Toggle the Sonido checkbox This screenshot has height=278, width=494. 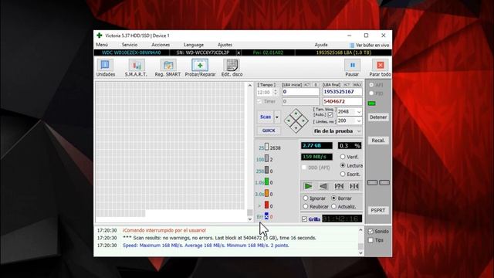tap(370, 232)
